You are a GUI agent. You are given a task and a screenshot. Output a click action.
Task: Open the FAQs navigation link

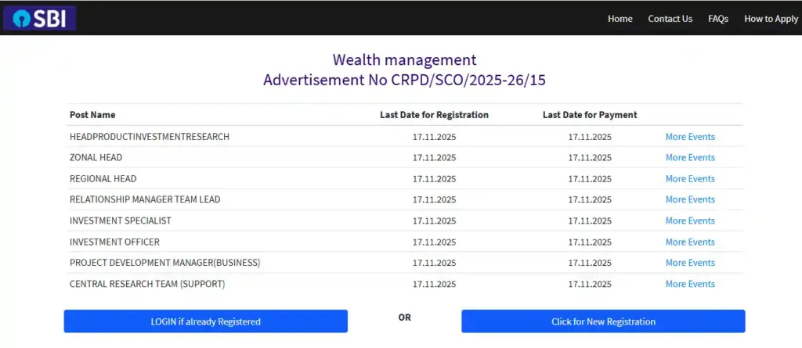point(718,19)
